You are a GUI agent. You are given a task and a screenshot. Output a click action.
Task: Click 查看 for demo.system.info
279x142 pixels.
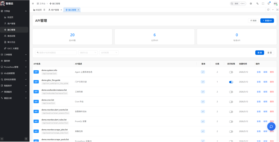259,72
